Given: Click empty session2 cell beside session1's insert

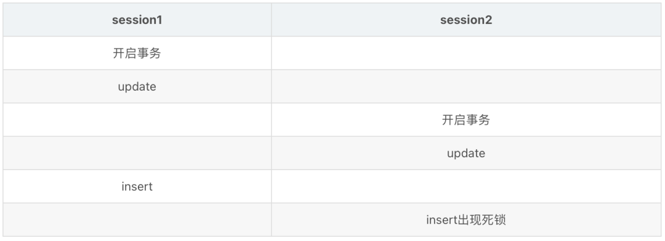Looking at the screenshot, I should click(466, 186).
